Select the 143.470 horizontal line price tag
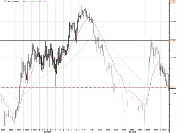 tap(172, 41)
